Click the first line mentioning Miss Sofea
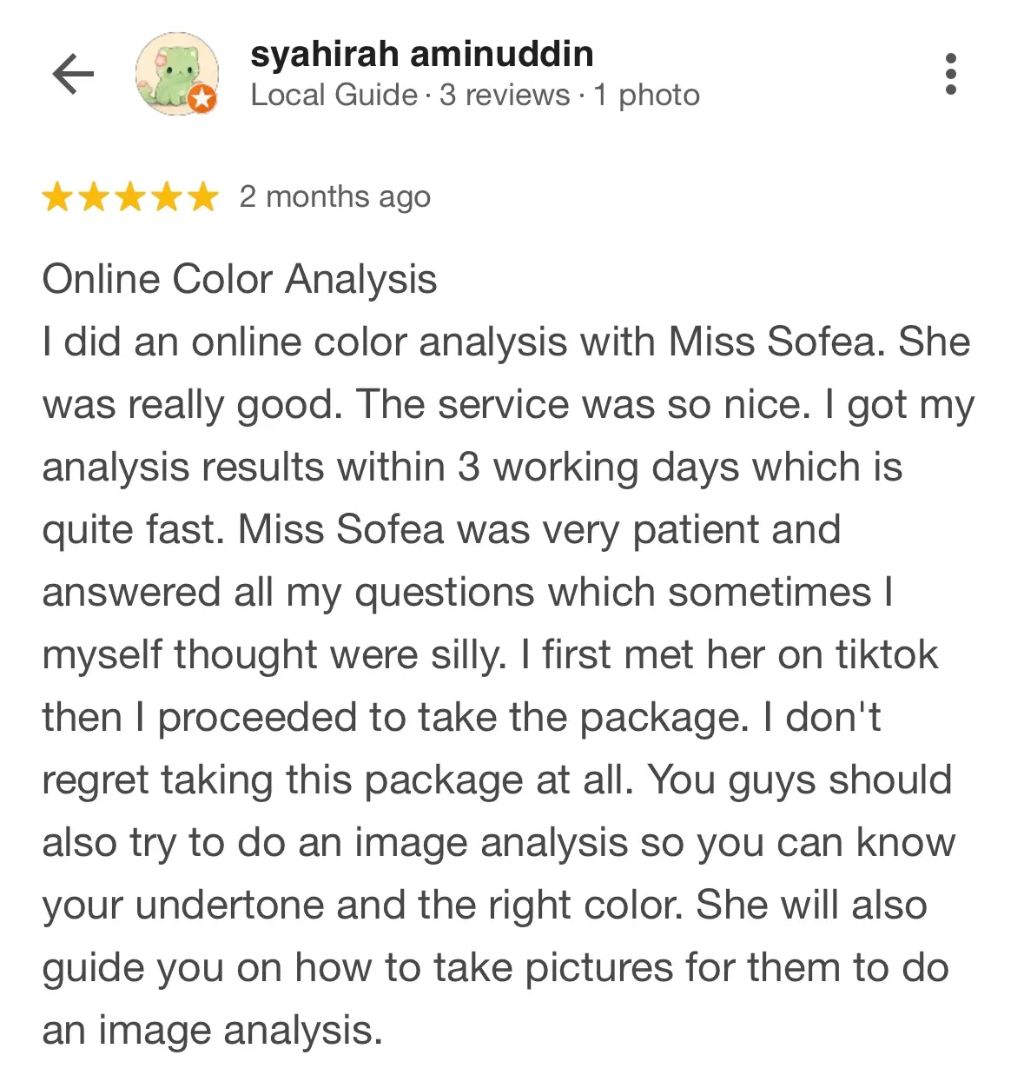This screenshot has width=1024, height=1075. click(x=505, y=342)
